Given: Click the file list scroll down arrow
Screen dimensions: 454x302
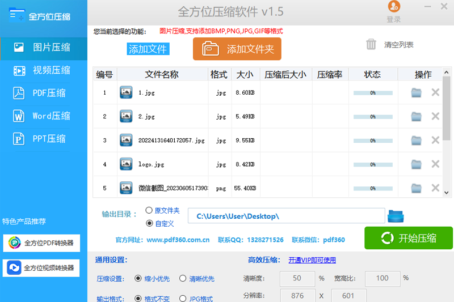Looking at the screenshot, I should pyautogui.click(x=446, y=193).
